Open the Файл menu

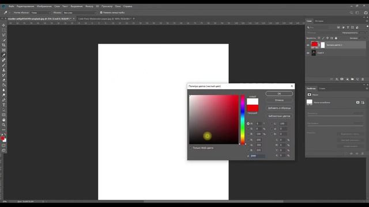(12, 6)
